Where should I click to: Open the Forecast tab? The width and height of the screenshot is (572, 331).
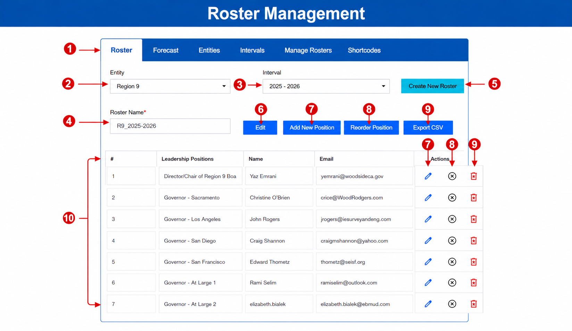[x=166, y=50]
